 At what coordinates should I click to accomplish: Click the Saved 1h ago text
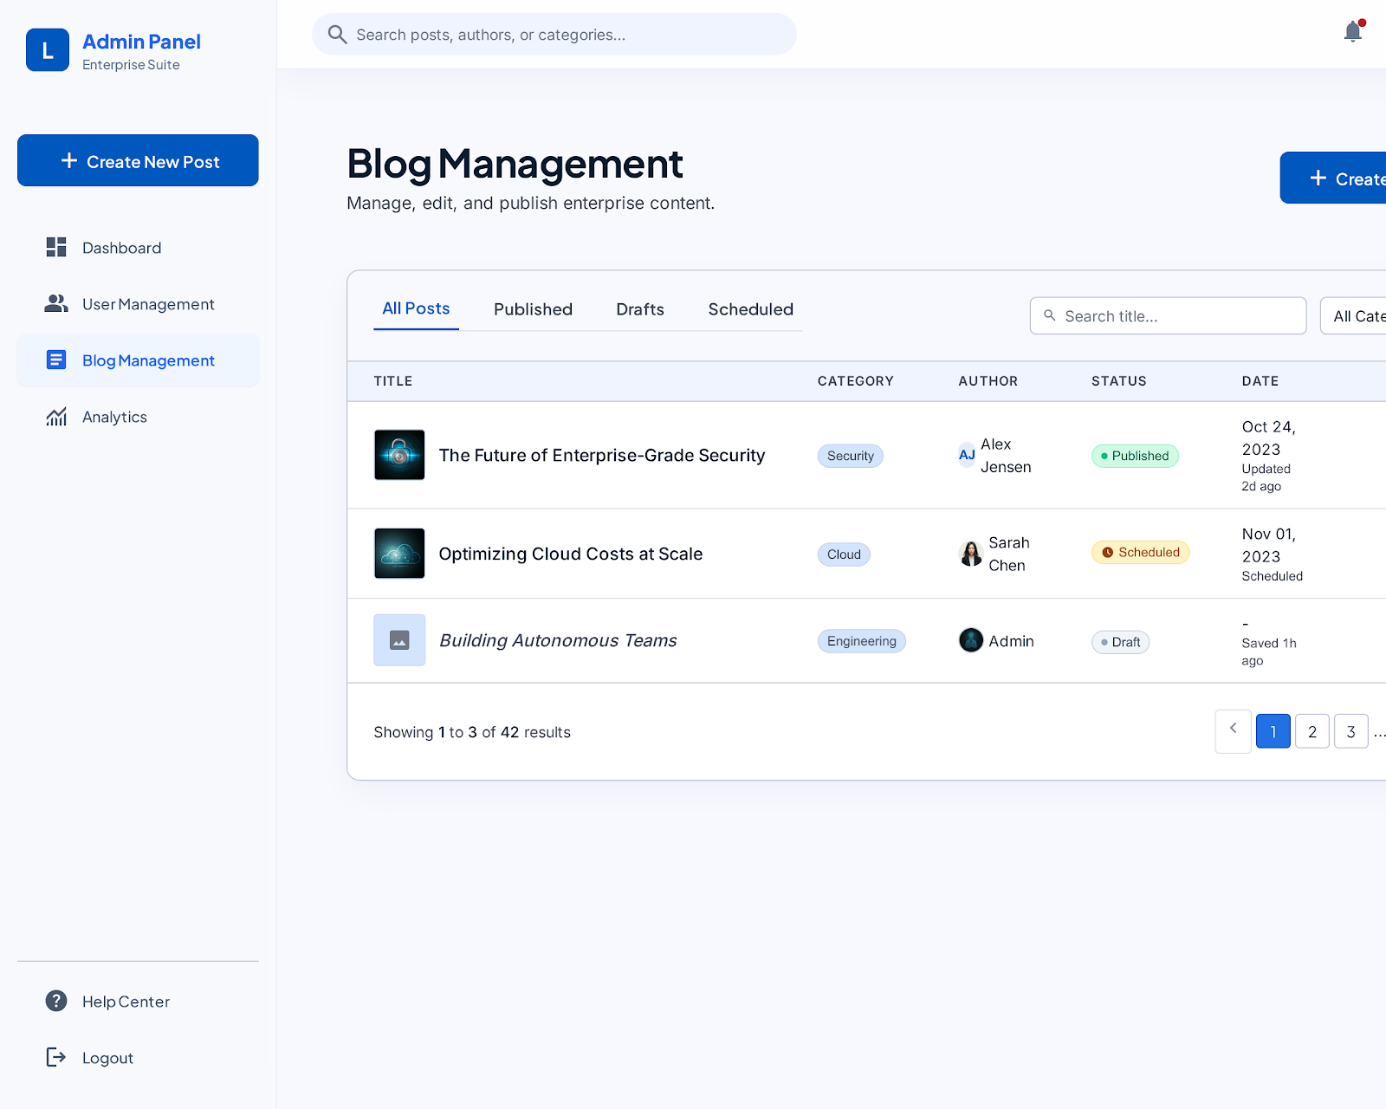tap(1269, 652)
